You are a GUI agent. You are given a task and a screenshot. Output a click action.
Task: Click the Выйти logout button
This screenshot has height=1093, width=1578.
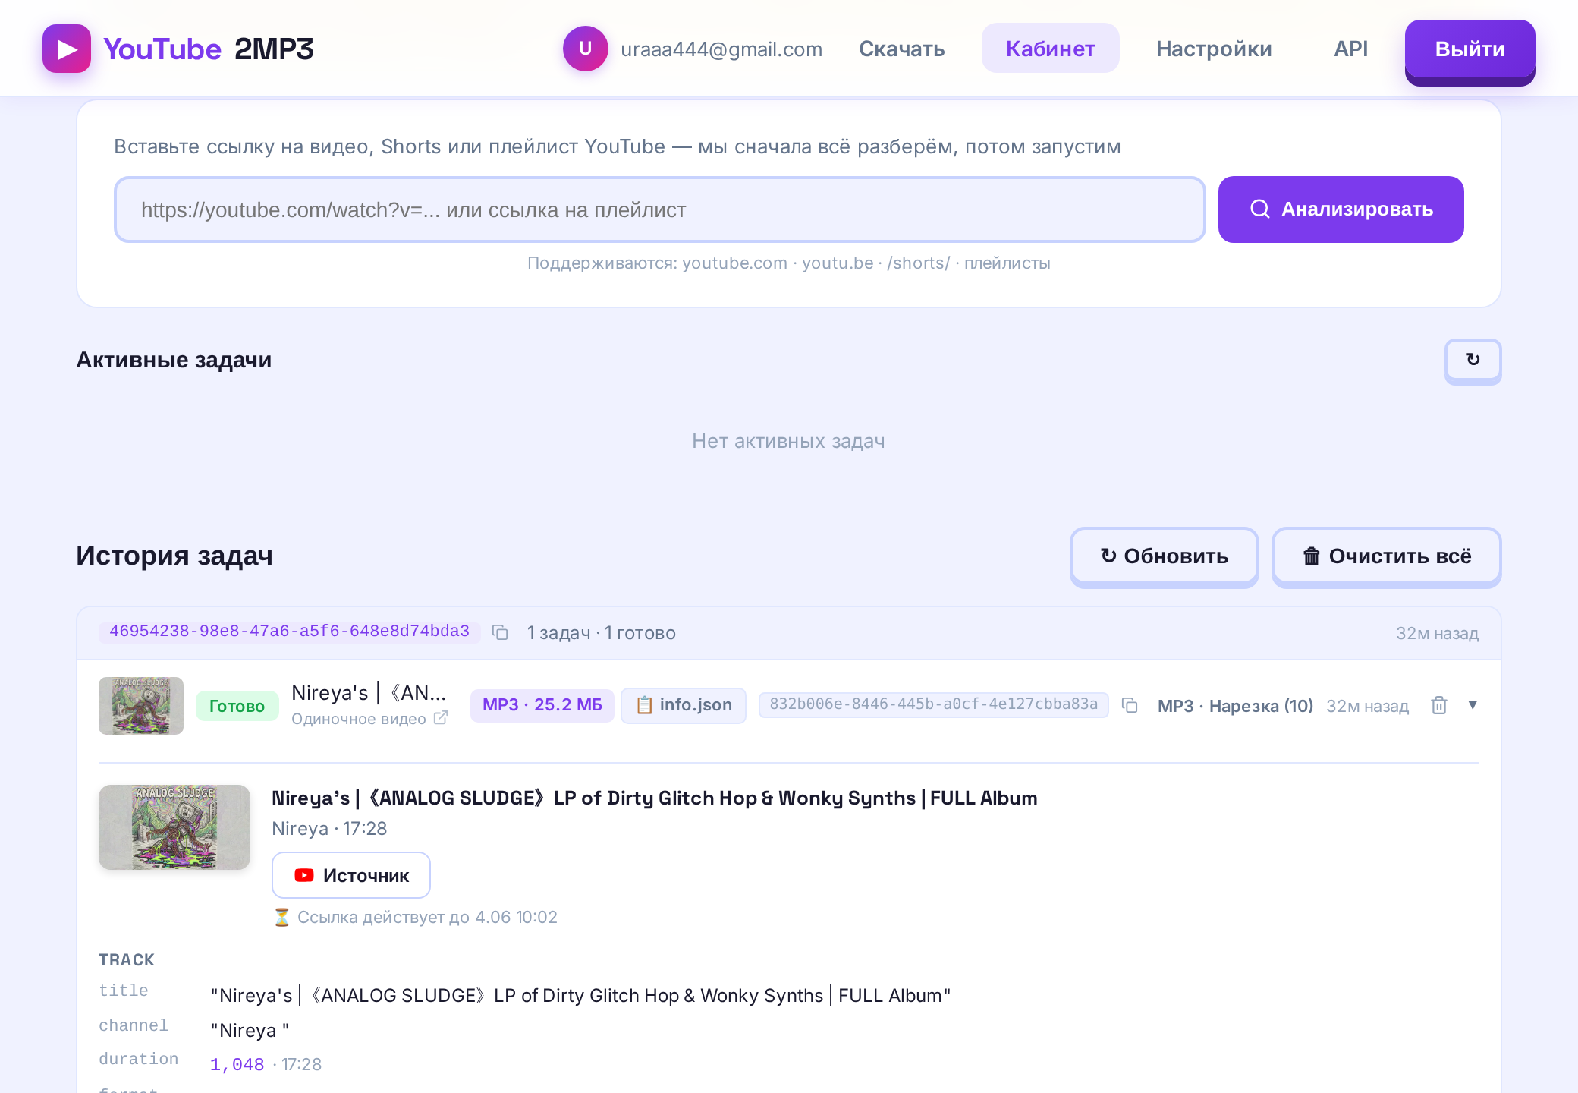1470,50
